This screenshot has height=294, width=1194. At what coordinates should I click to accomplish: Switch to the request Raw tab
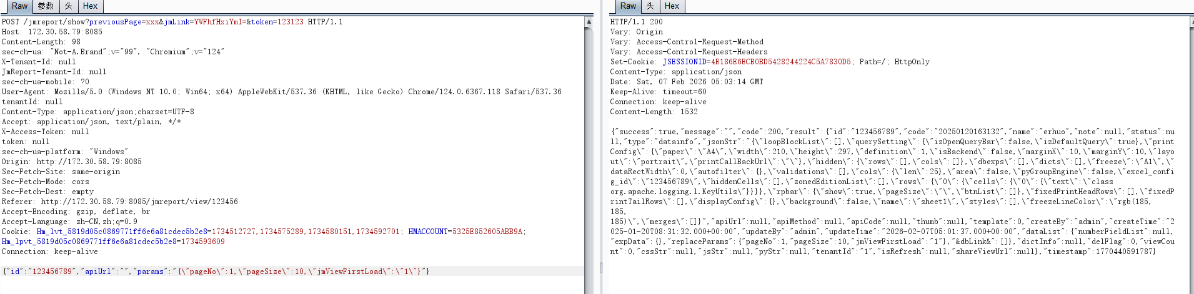[x=19, y=6]
